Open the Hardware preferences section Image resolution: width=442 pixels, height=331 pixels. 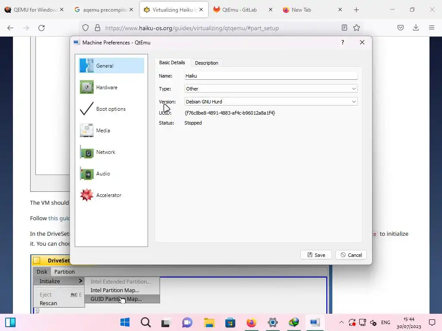coord(111,87)
